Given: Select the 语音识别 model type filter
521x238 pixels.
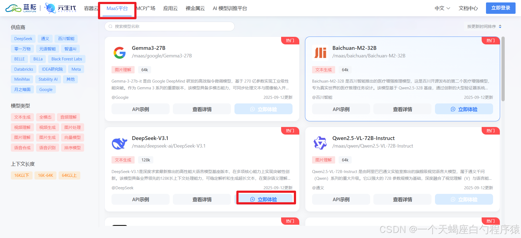Looking at the screenshot, I should (x=47, y=148).
